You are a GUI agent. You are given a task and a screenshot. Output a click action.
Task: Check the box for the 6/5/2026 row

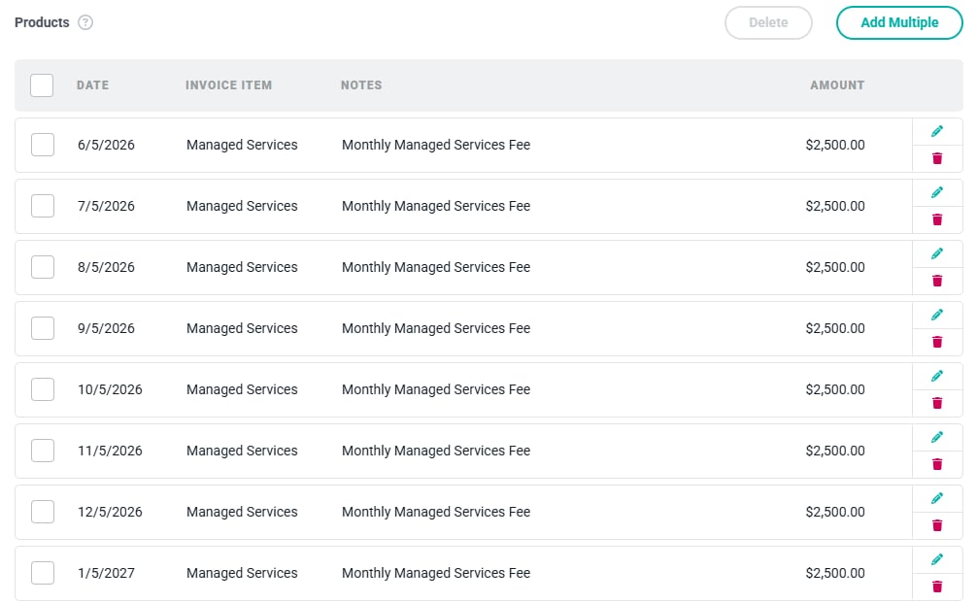point(43,145)
